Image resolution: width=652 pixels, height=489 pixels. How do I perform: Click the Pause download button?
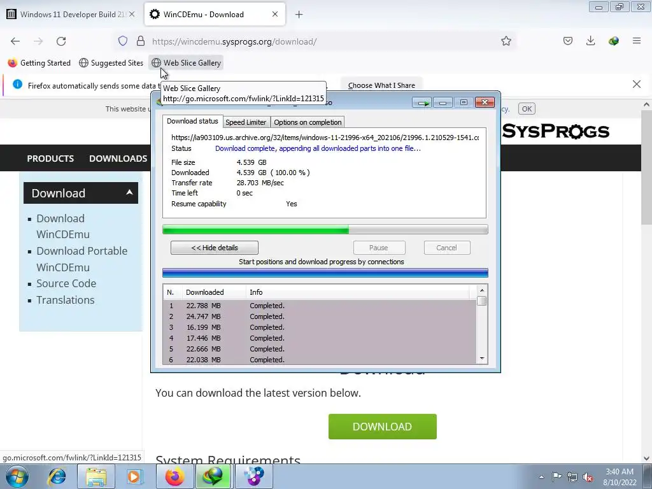379,248
